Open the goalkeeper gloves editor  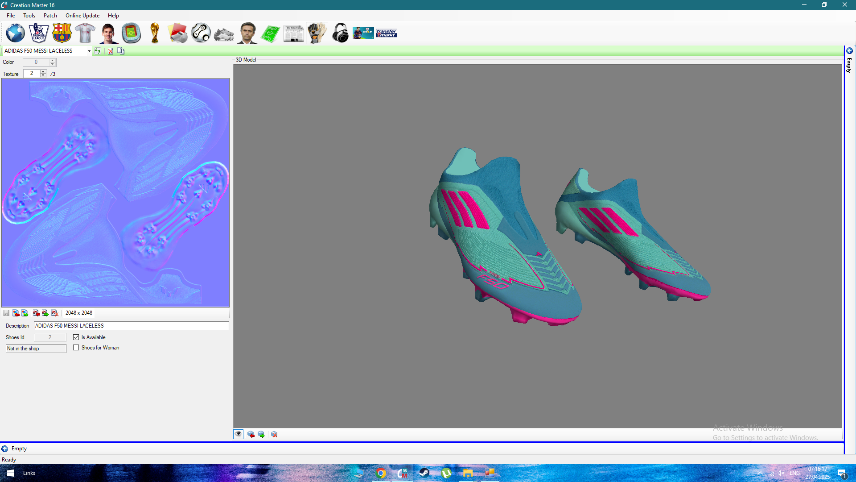point(317,33)
